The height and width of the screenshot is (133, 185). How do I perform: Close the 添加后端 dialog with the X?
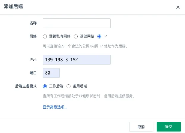(178, 7)
